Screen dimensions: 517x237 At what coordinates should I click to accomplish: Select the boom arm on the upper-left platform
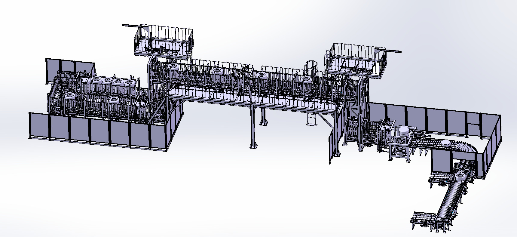pos(132,26)
